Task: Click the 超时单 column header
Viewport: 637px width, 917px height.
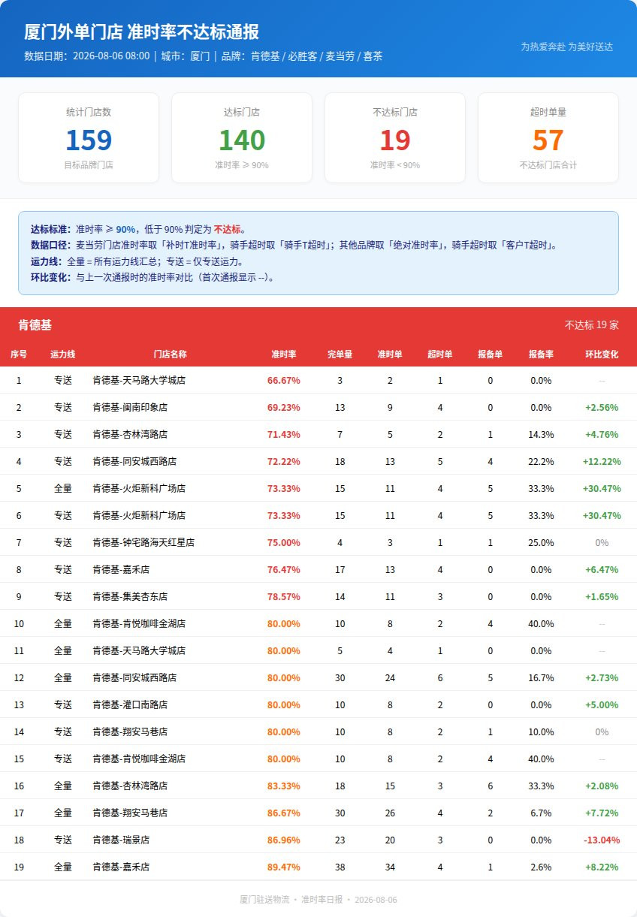Action: coord(440,354)
